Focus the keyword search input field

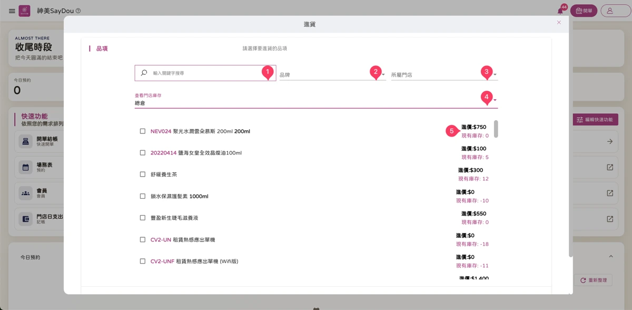pos(205,73)
